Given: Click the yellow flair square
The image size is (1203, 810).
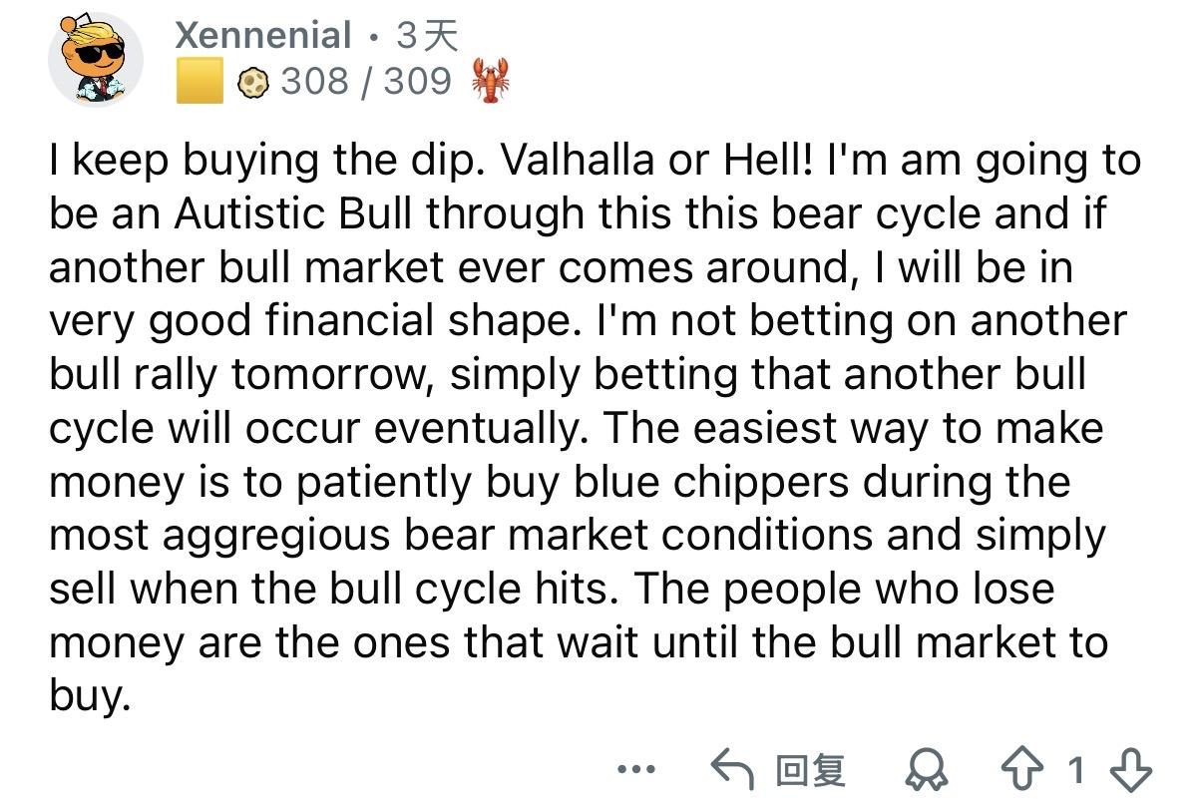Looking at the screenshot, I should [x=200, y=81].
